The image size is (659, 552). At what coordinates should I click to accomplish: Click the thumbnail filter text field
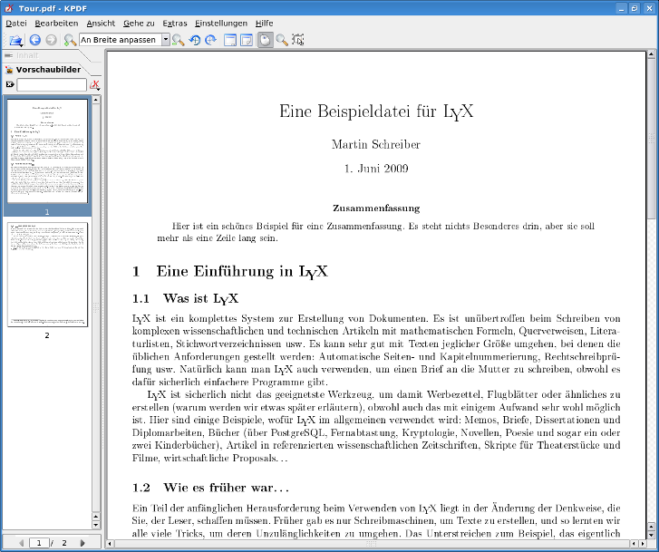(52, 85)
